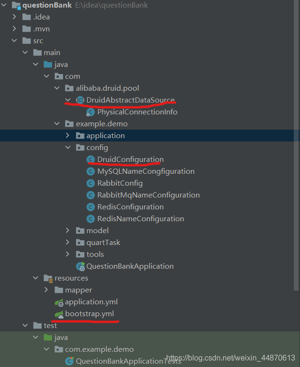Open the bootstrap.yml file

[x=89, y=314]
